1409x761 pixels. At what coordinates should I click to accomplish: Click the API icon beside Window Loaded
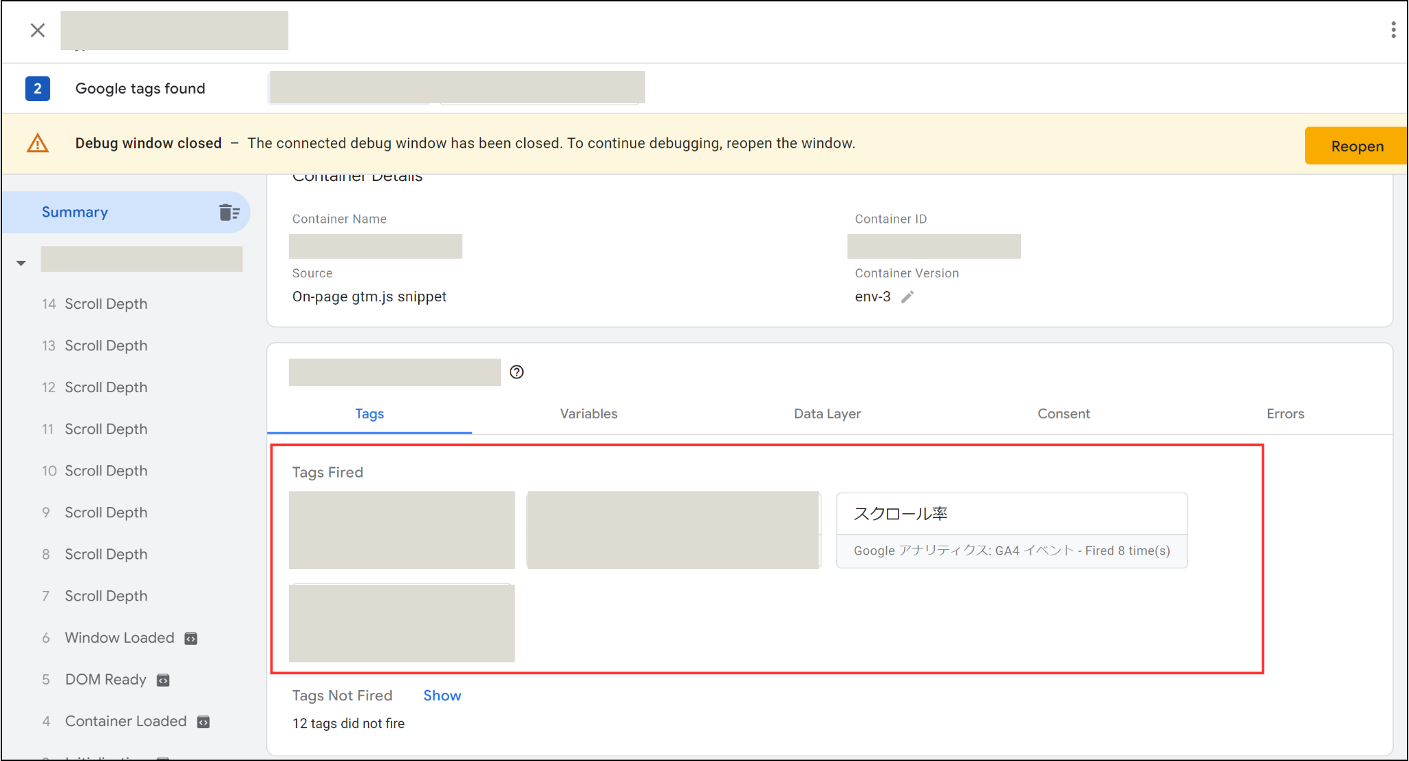point(191,639)
